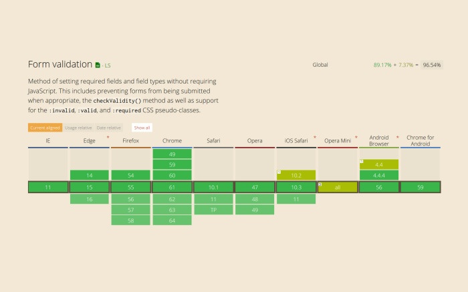Expand details for IE 11 cell
This screenshot has height=292, width=468.
pyautogui.click(x=48, y=187)
